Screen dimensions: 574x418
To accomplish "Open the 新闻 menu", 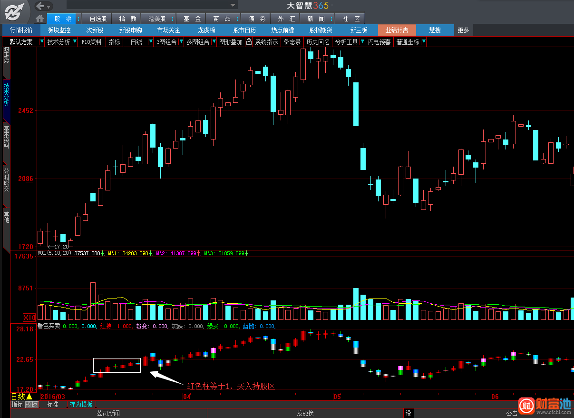I will 316,19.
